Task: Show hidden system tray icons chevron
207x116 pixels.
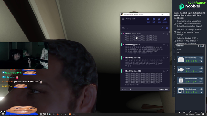Action: coord(187,114)
